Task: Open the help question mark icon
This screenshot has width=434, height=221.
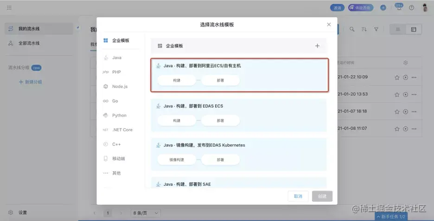Action: pos(412,8)
